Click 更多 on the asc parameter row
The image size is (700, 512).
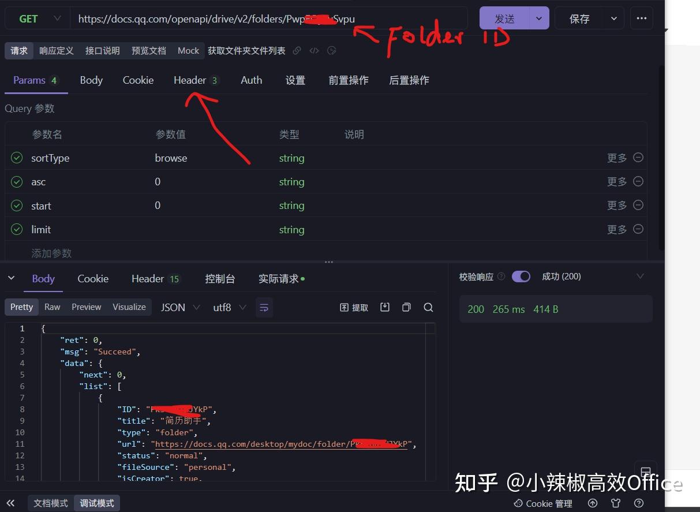click(x=617, y=181)
